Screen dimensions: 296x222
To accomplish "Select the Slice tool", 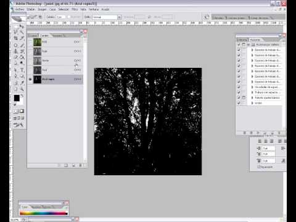I will pyautogui.click(x=22, y=38).
